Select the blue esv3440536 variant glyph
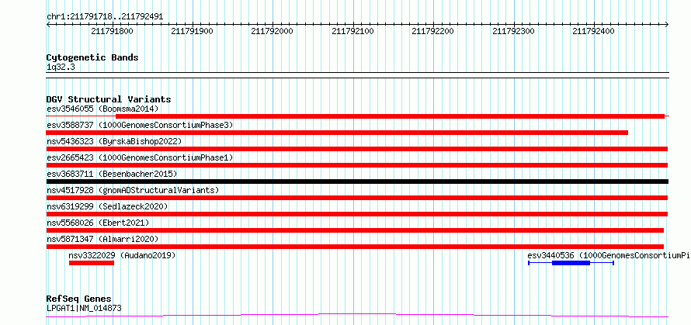Screen dimensions: 691x325 point(571,263)
